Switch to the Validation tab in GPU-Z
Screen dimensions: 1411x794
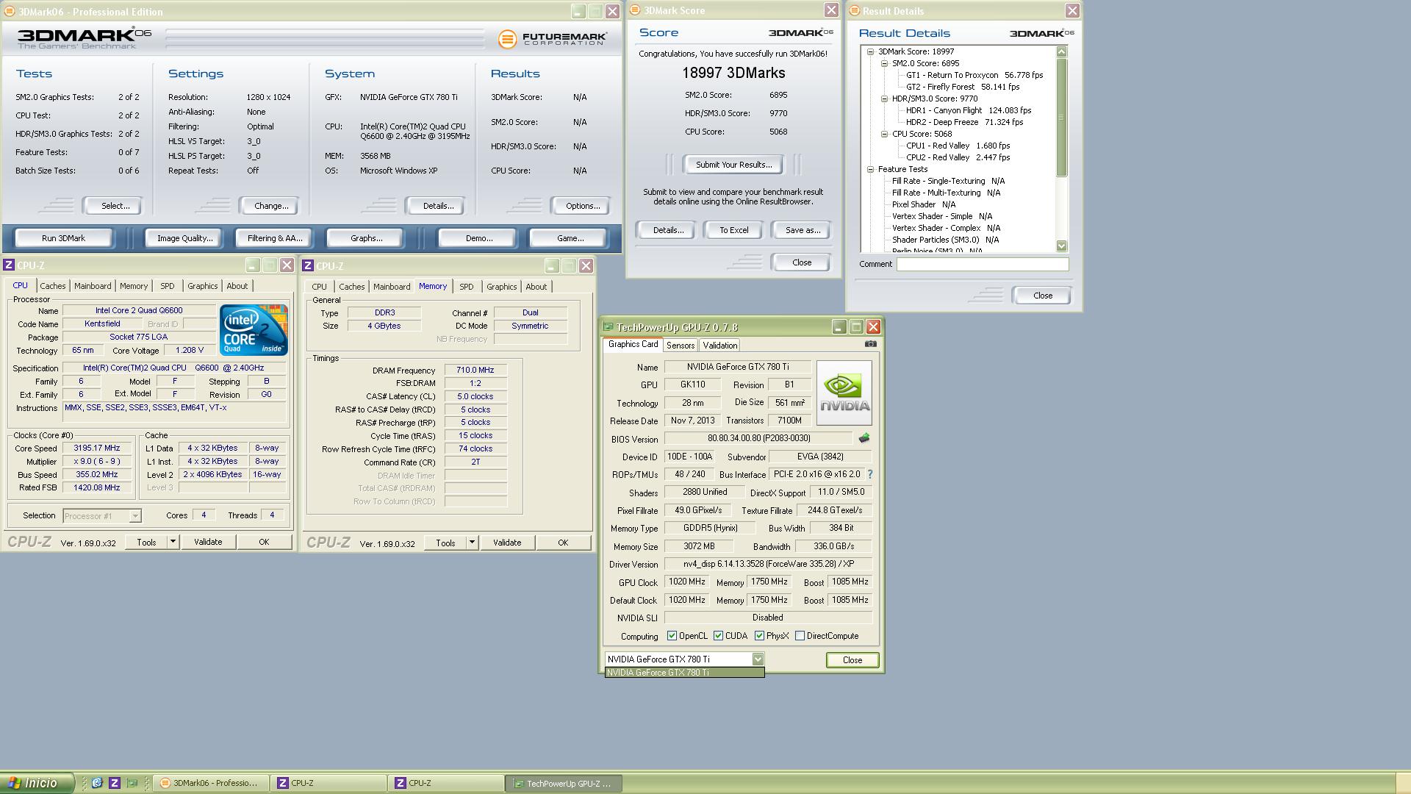720,346
